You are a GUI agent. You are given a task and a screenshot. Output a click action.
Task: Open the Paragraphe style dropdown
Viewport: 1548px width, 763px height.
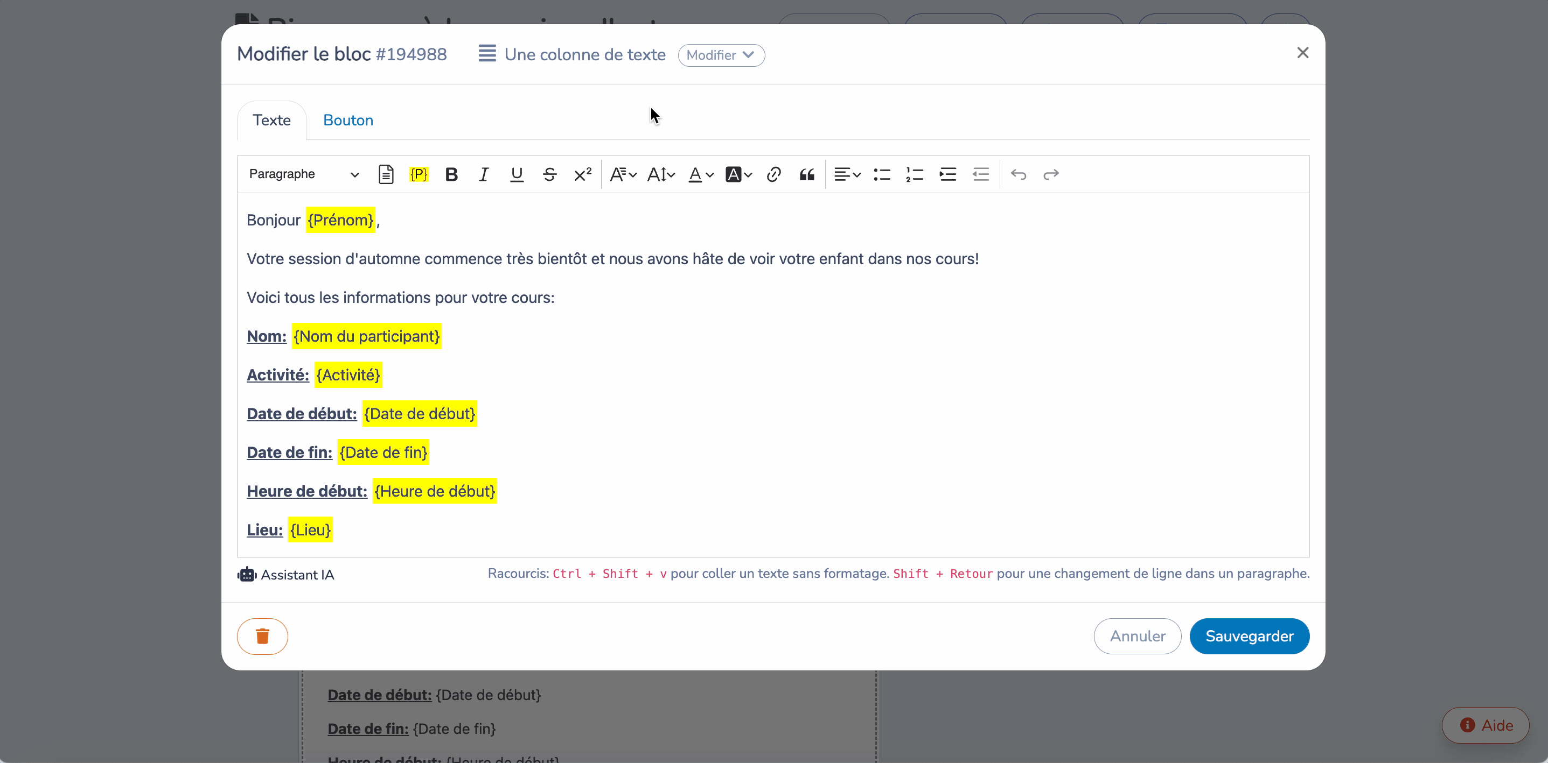303,174
